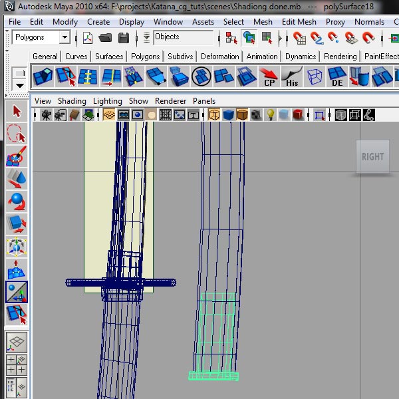Switch to single perspective view layout
399x399 pixels.
point(17,342)
